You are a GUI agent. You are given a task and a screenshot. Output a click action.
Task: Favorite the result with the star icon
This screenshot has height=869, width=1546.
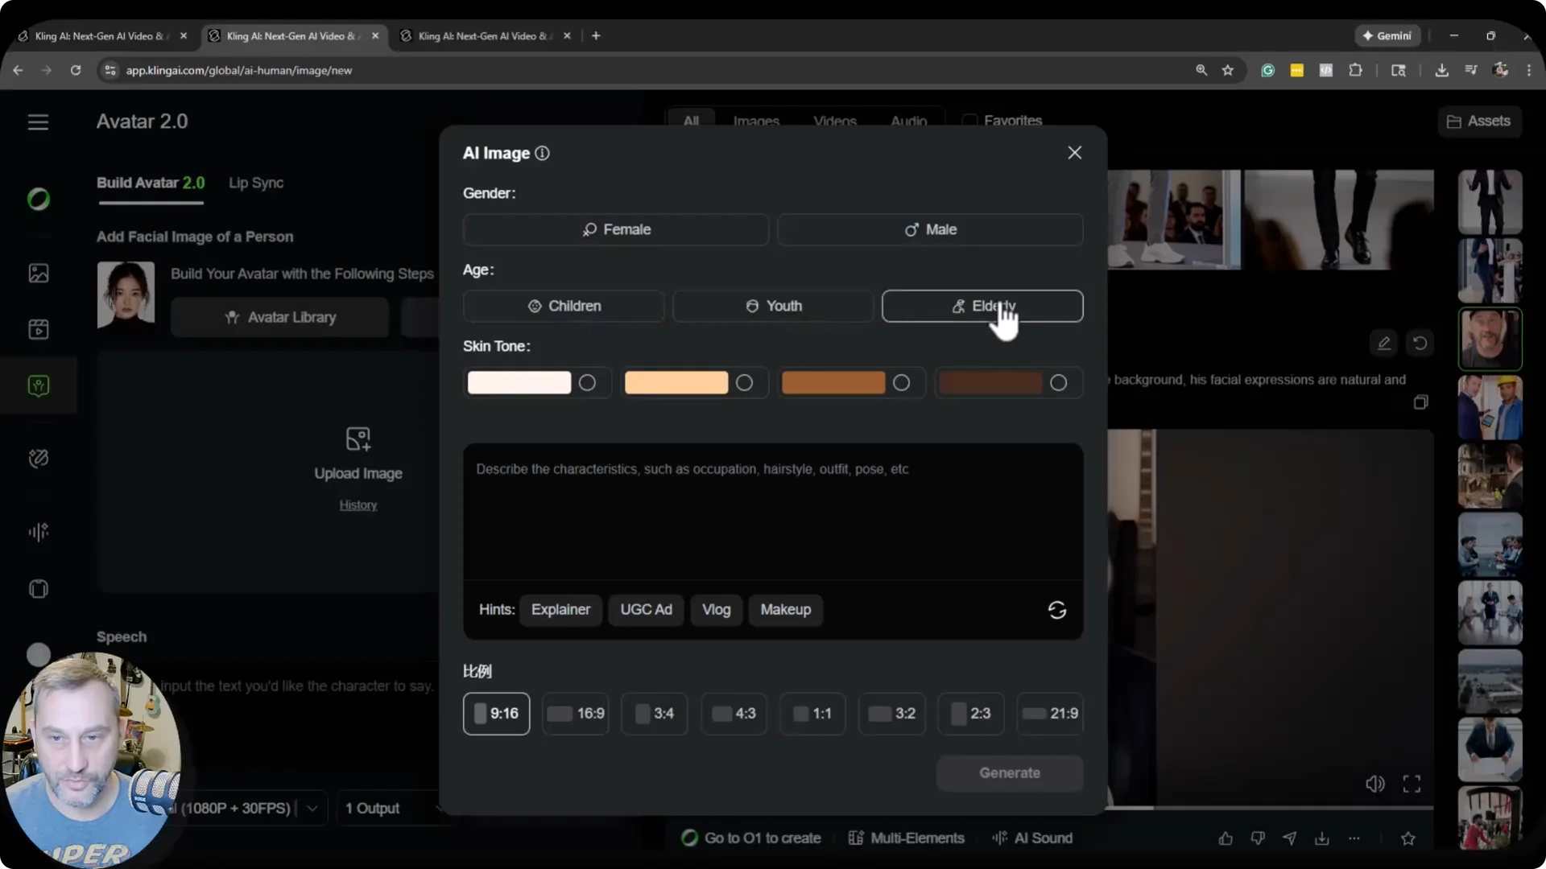click(x=1408, y=838)
